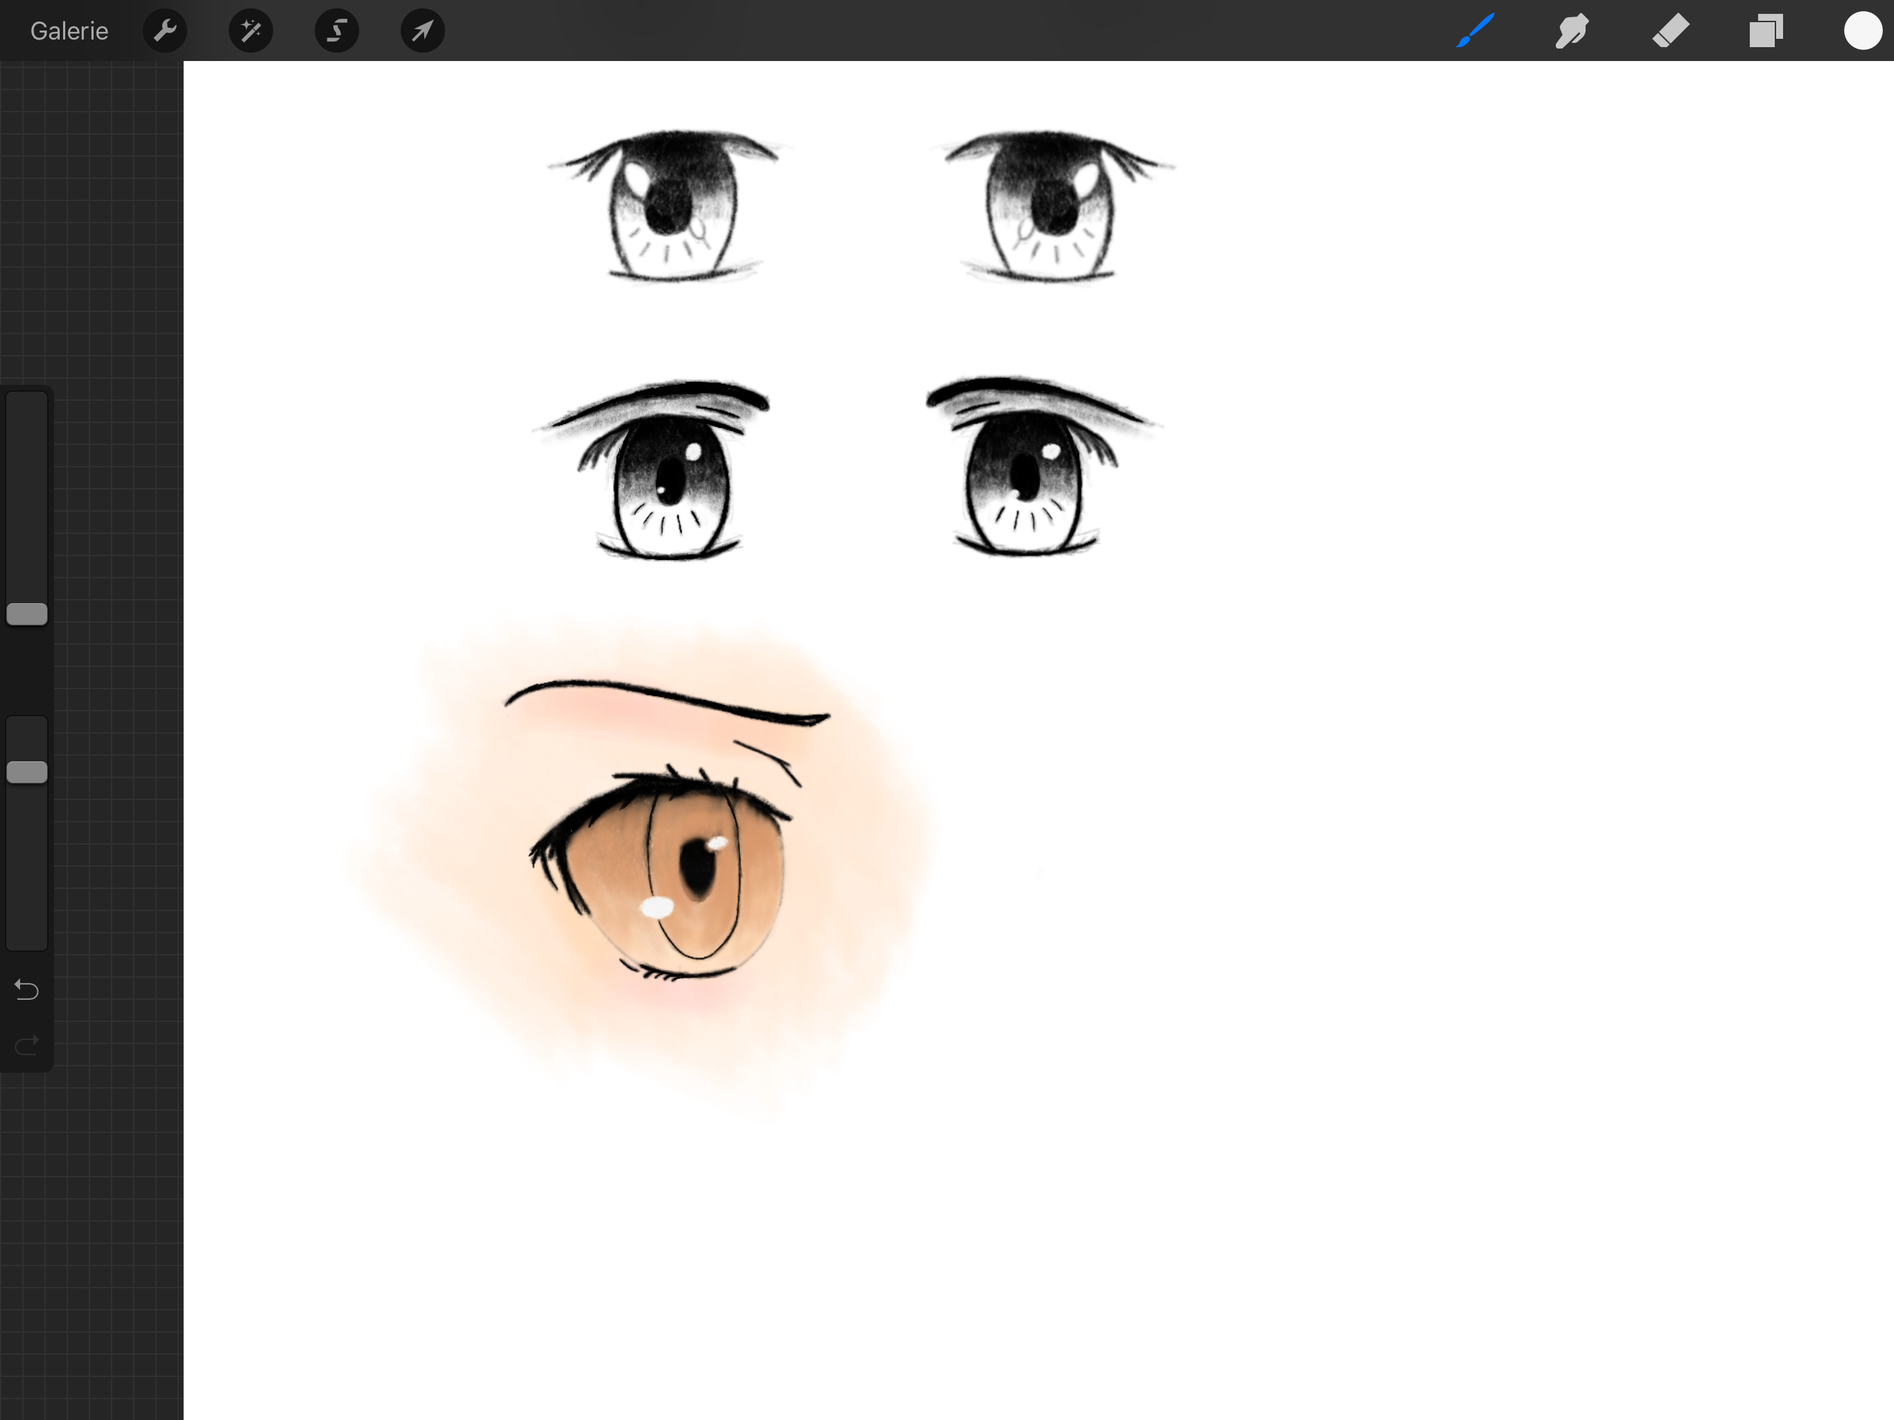
Task: Select the Eraser tool
Action: 1669,31
